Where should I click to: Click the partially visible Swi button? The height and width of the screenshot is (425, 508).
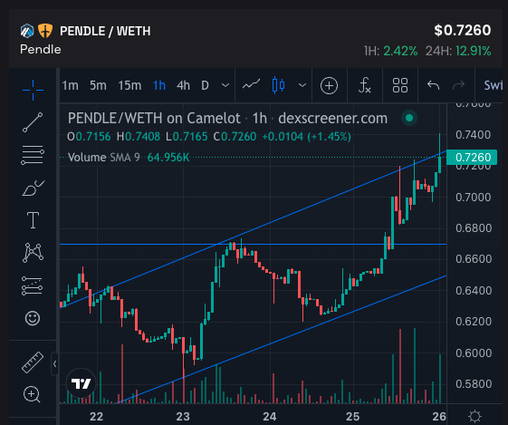click(x=494, y=85)
